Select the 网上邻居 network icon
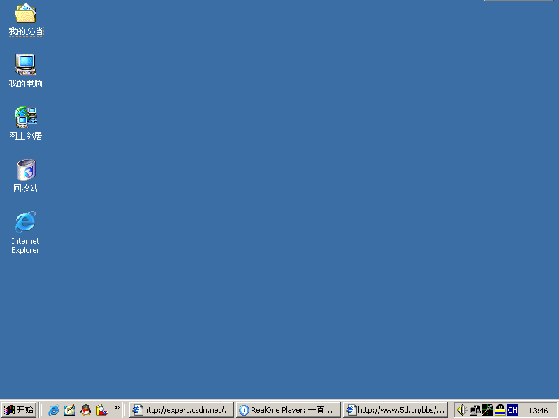 (x=25, y=123)
